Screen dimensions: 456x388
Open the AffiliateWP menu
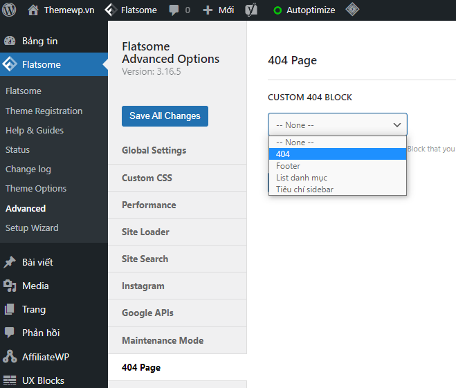coord(46,357)
